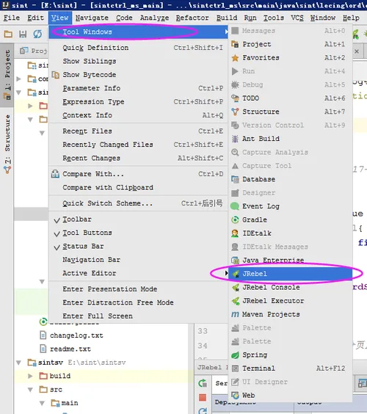Image resolution: width=367 pixels, height=414 pixels.
Task: Click the build folder icon under sintsv
Action: pos(43,376)
